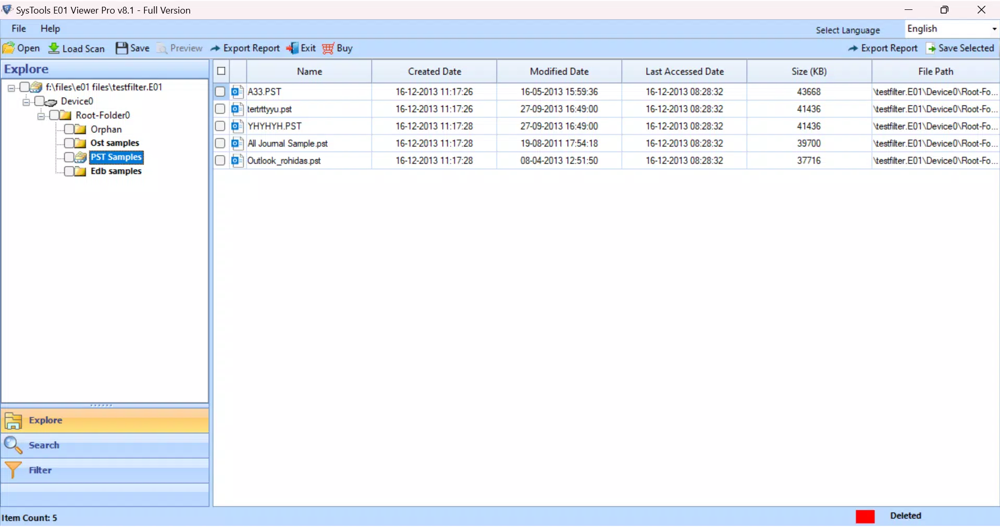Click the red Deleted color swatch
This screenshot has height=527, width=1000.
tap(865, 516)
